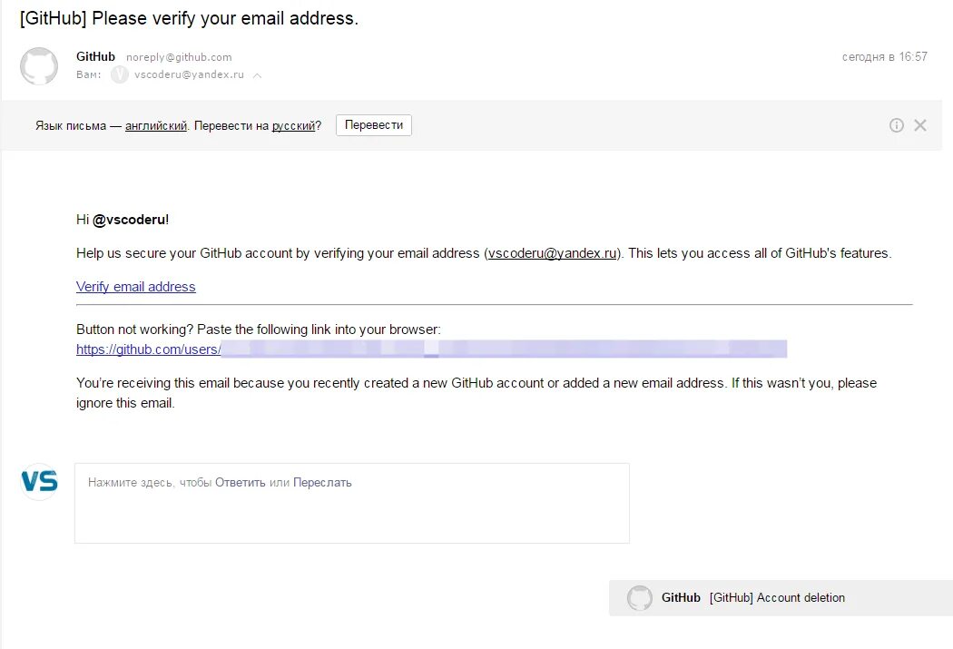The width and height of the screenshot is (953, 649).
Task: Click the GitHub sender name
Action: pos(95,57)
